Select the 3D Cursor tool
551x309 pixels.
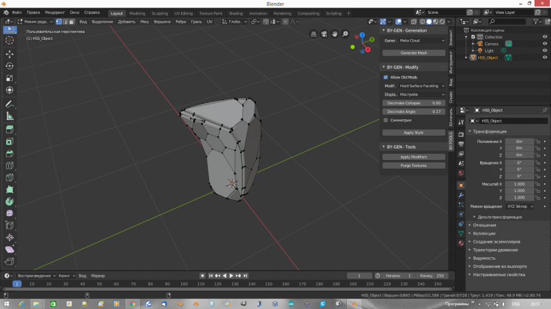tap(9, 40)
